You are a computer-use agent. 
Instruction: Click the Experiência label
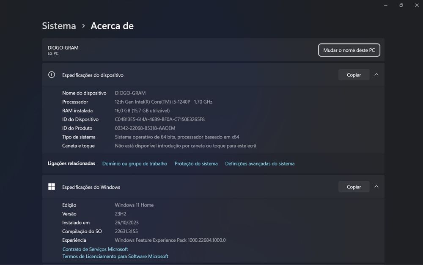[x=74, y=240]
